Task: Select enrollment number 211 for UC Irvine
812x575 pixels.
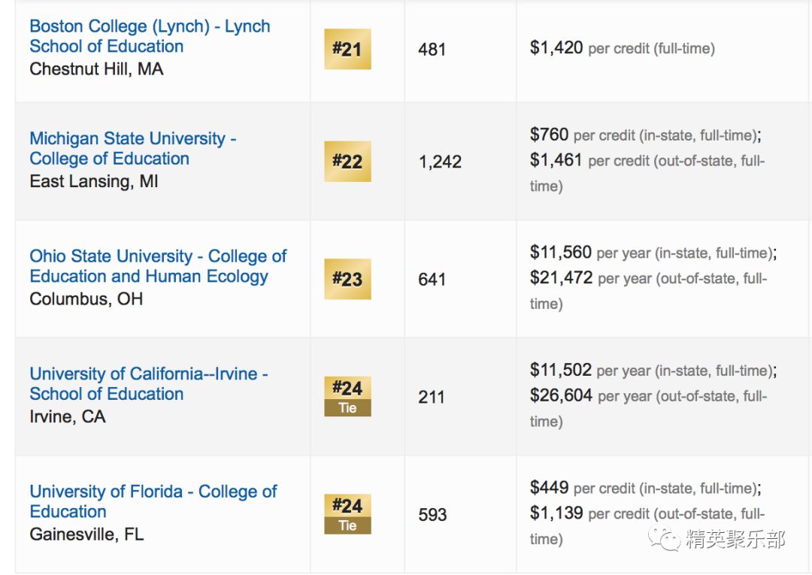Action: [x=432, y=397]
